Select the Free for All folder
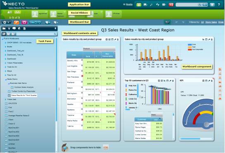Image resolution: width=225 pixels, height=153 pixels. (12, 75)
